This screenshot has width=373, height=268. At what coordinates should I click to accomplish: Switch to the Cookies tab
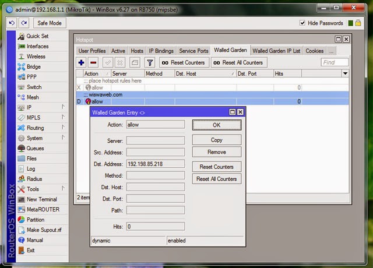[315, 51]
